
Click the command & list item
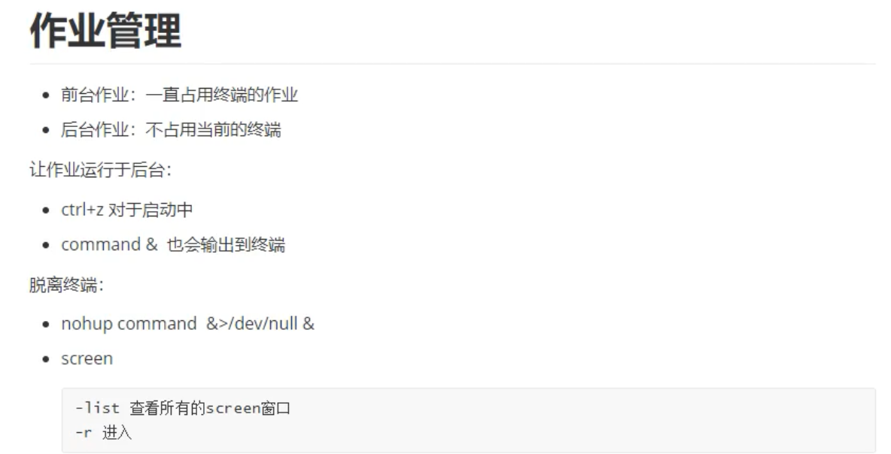(x=173, y=244)
